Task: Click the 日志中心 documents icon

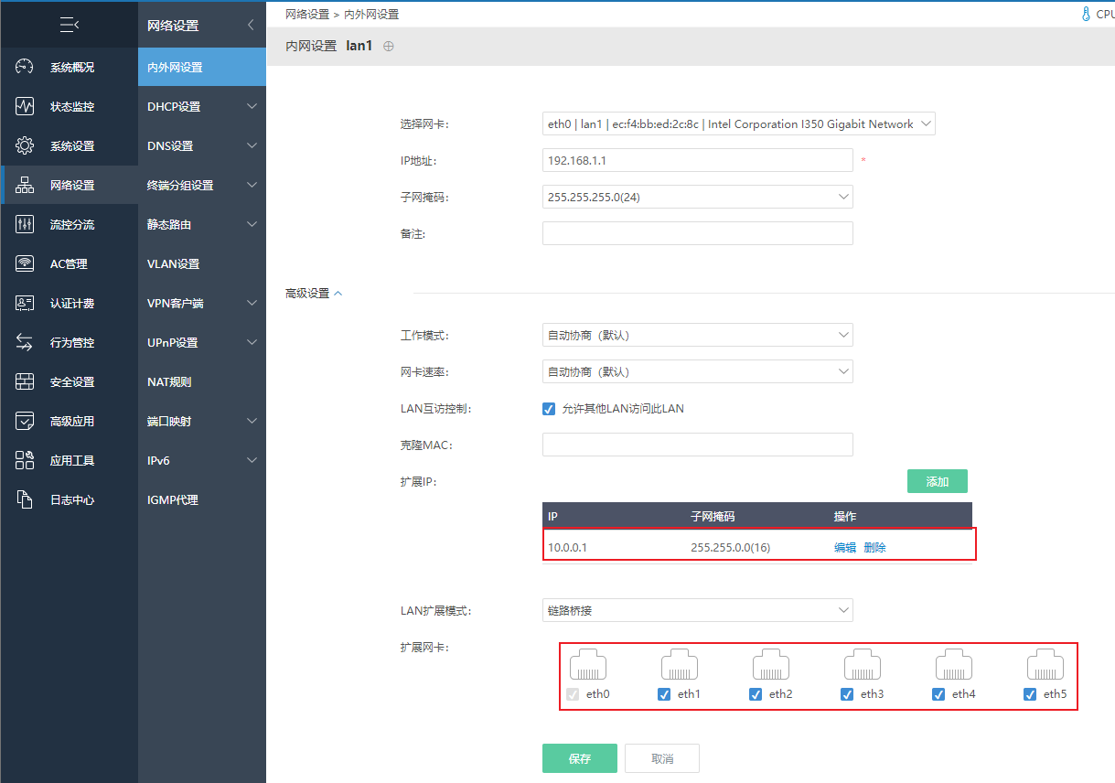Action: click(x=25, y=499)
